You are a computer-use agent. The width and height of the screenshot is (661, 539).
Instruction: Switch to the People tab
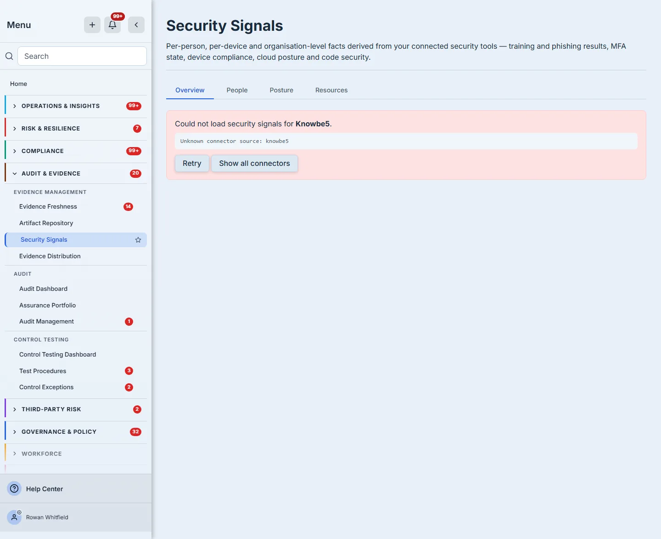237,90
